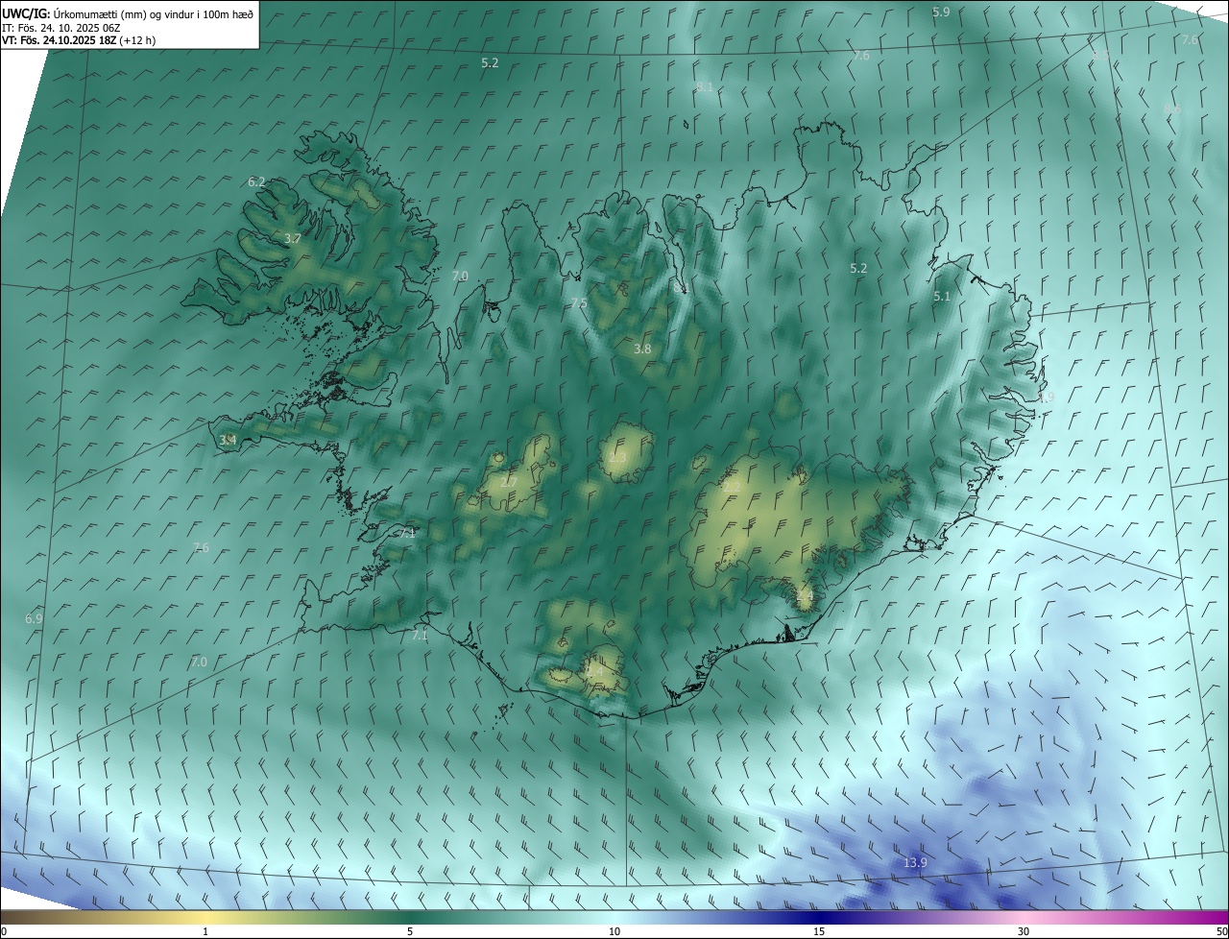
Task: Click the 2.2 value label on the large glacier
Action: point(732,487)
